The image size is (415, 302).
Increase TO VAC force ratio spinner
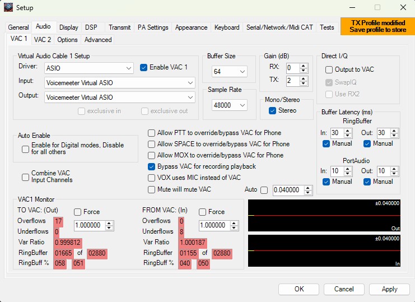click(109, 222)
